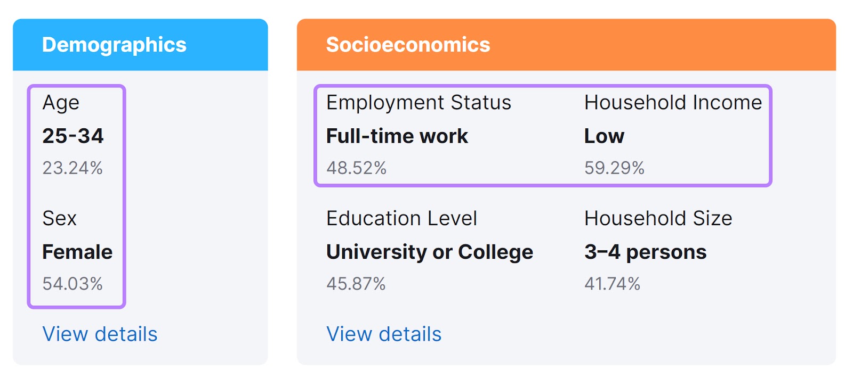Open View details under Demographics
This screenshot has height=378, width=853.
(x=100, y=334)
